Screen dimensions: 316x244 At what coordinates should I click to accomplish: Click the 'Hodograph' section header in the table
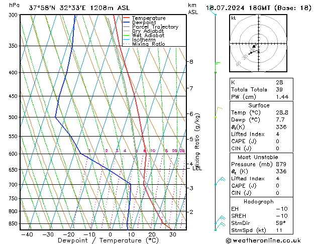pyautogui.click(x=259, y=201)
